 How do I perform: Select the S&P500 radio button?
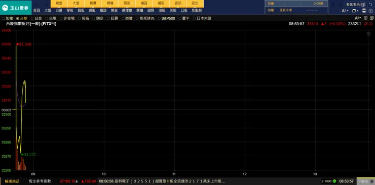coord(159,18)
